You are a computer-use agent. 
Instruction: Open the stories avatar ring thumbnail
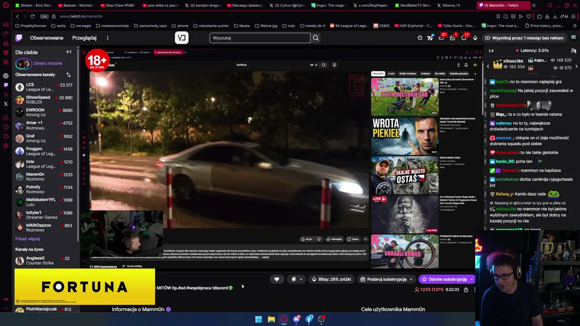click(24, 63)
